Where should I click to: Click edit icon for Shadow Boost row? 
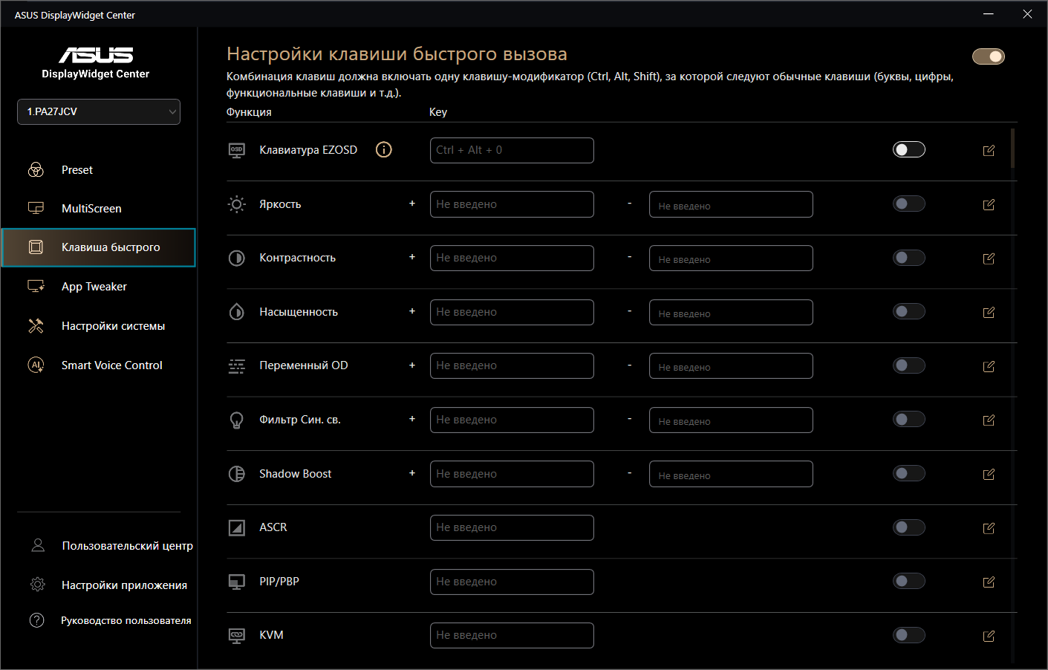click(x=989, y=475)
